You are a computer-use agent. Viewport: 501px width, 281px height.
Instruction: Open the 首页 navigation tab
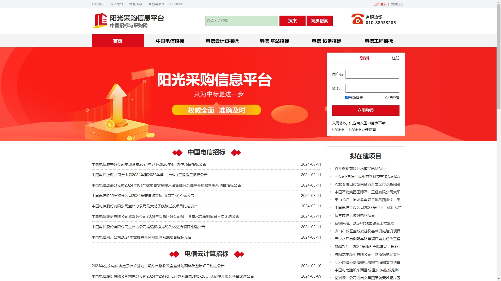click(x=118, y=41)
